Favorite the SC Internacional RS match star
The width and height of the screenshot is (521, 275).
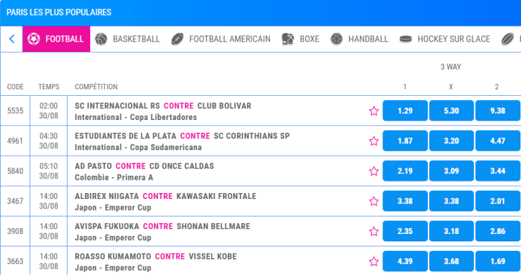pyautogui.click(x=374, y=110)
